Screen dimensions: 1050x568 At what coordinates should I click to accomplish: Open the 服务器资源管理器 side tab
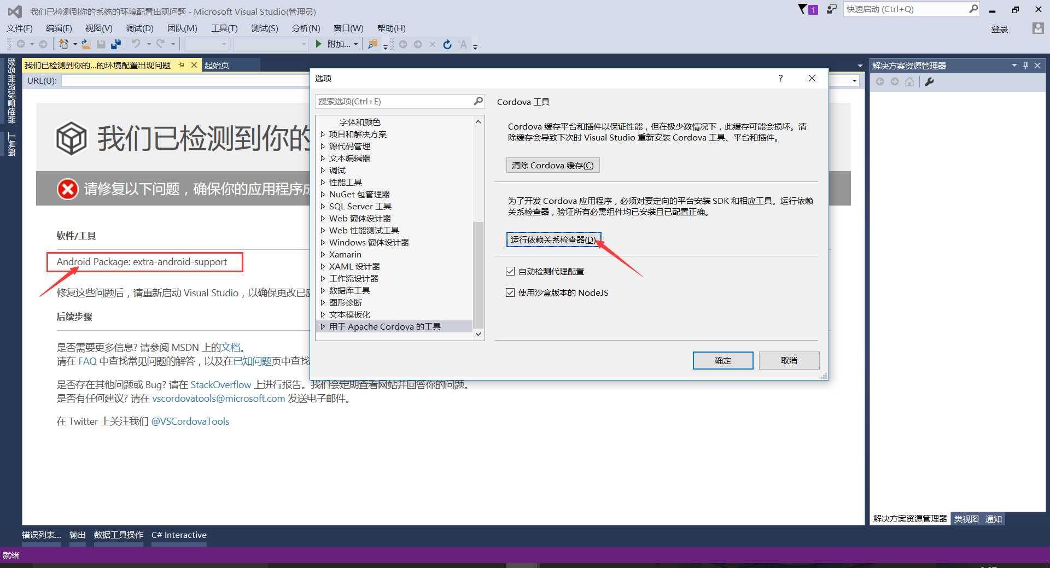11,90
